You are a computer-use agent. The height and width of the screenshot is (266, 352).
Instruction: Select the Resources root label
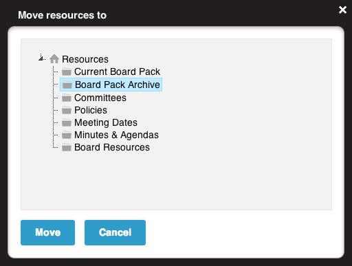(x=85, y=59)
